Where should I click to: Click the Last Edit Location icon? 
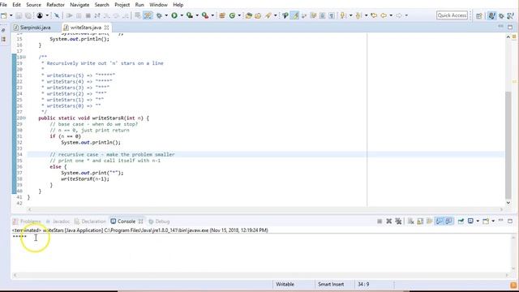374,15
